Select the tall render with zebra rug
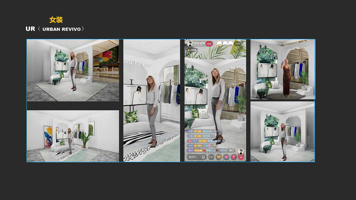This screenshot has width=356, height=200. (x=152, y=101)
